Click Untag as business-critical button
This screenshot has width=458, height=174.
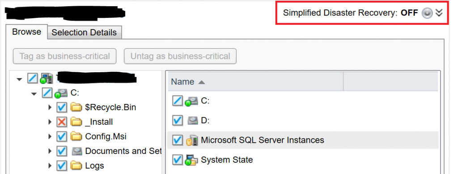point(180,56)
